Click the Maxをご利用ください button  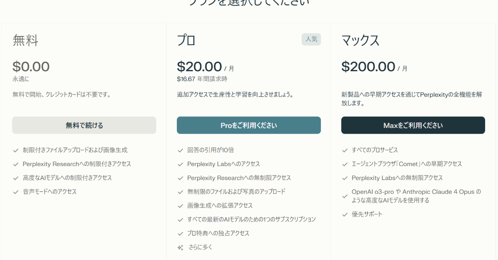tap(413, 125)
